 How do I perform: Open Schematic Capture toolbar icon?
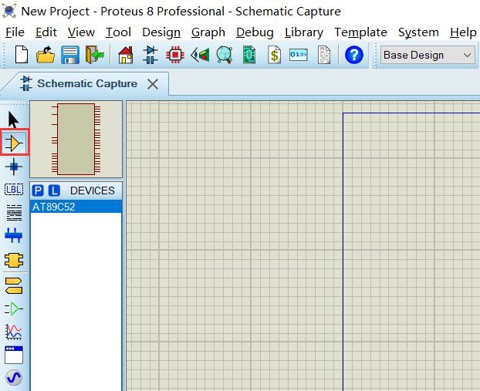[x=150, y=55]
